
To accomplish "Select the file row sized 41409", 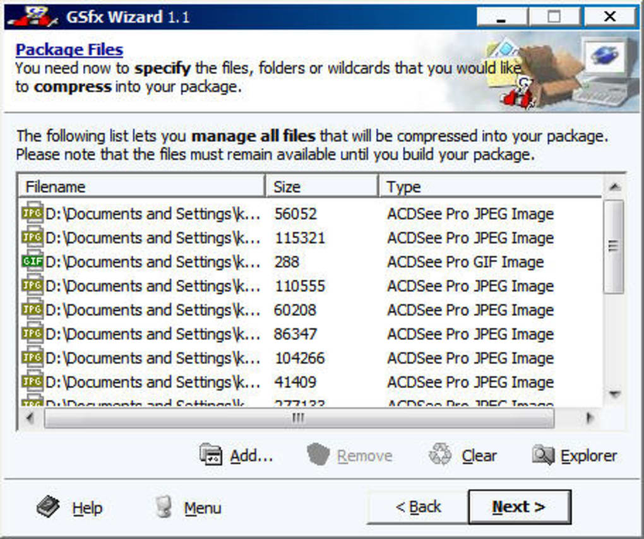I will 311,382.
